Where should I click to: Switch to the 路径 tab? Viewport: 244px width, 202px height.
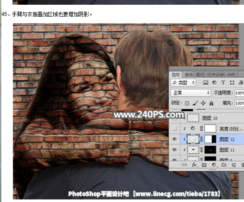tap(200, 75)
